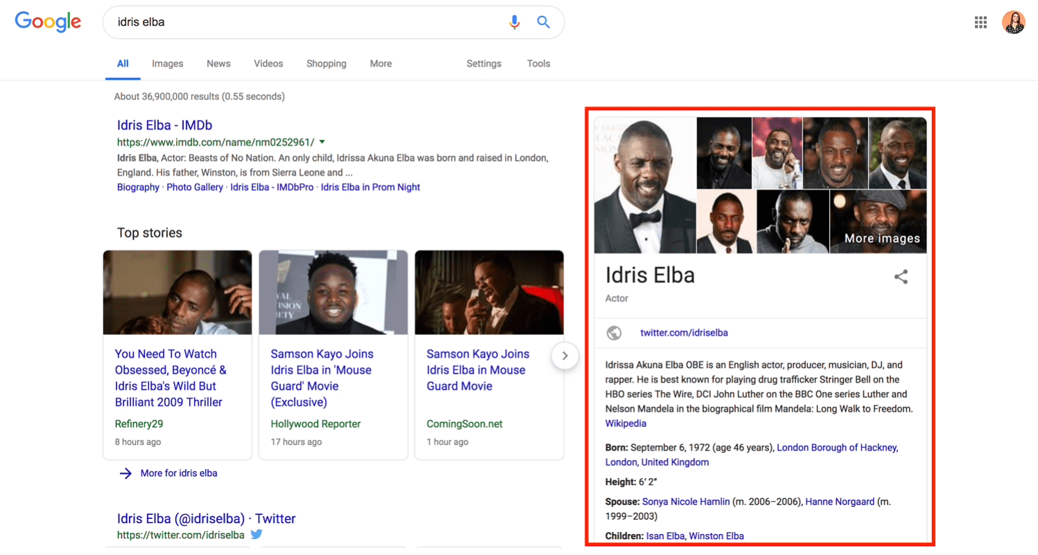This screenshot has width=1038, height=555.
Task: Click the Google logo
Action: (48, 22)
